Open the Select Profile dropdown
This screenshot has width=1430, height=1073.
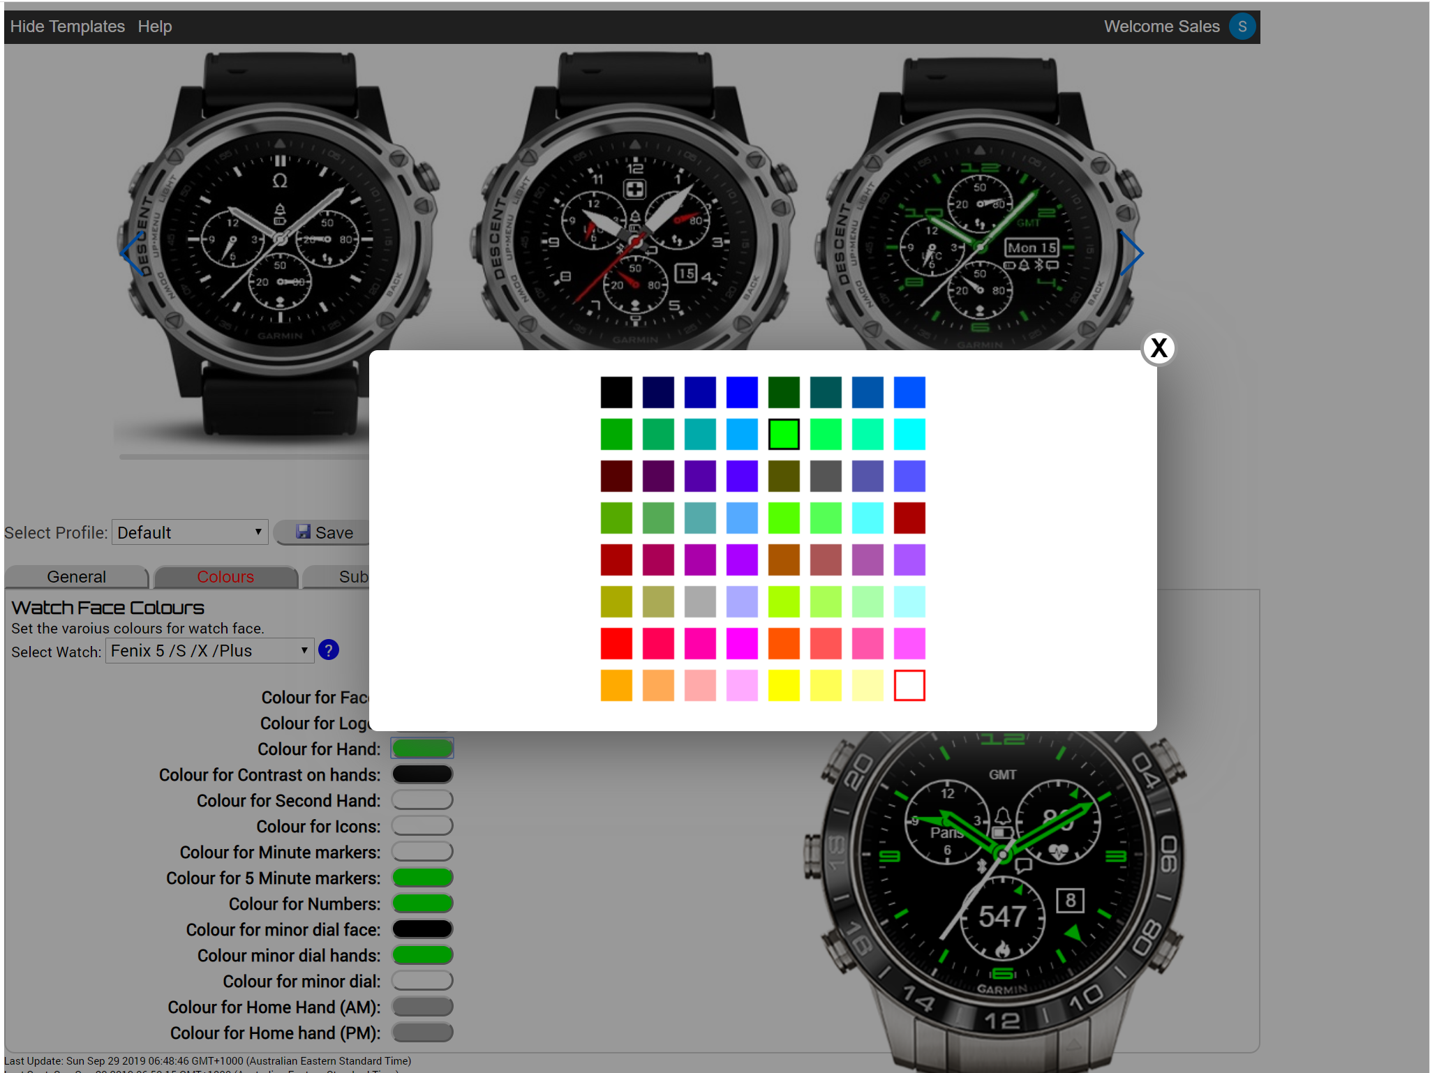pos(190,532)
